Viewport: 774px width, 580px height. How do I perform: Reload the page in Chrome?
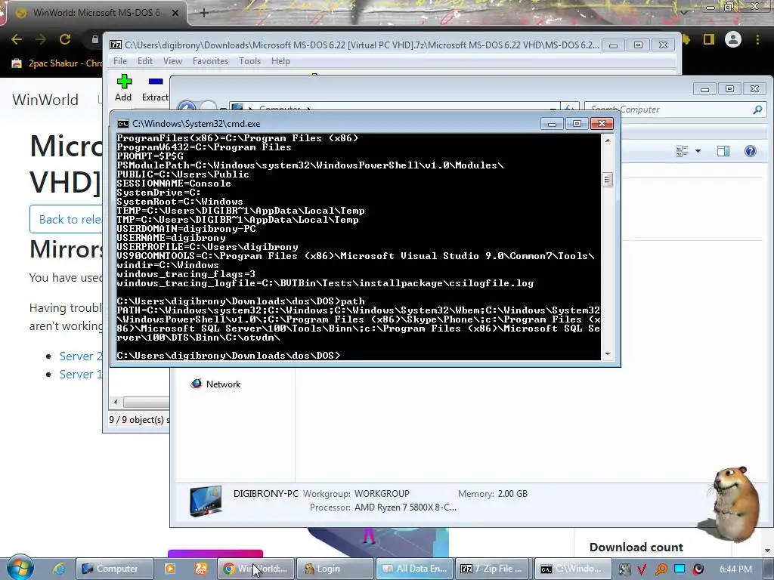pyautogui.click(x=65, y=39)
